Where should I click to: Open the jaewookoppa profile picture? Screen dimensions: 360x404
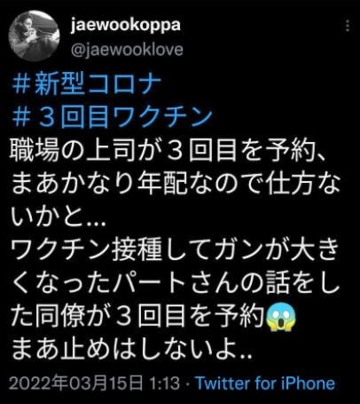[34, 36]
